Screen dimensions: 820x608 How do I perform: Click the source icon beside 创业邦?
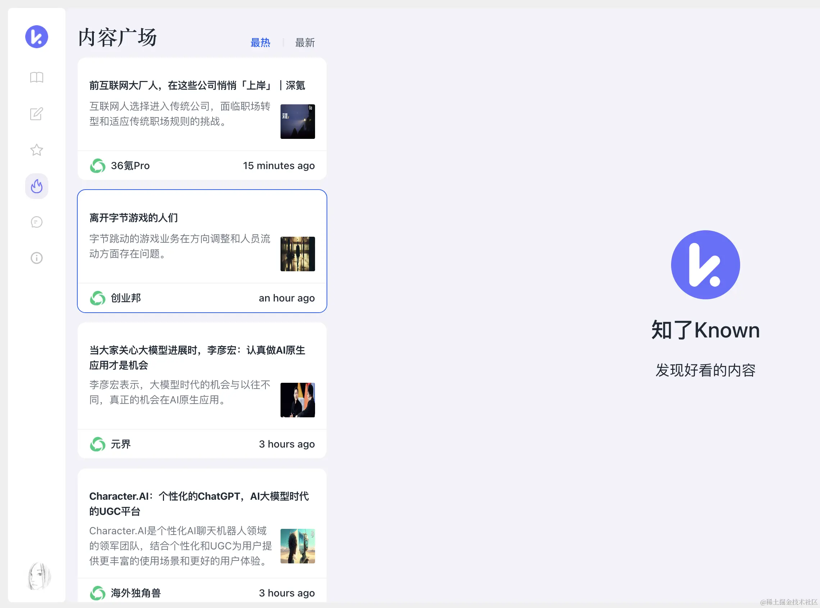(x=97, y=298)
